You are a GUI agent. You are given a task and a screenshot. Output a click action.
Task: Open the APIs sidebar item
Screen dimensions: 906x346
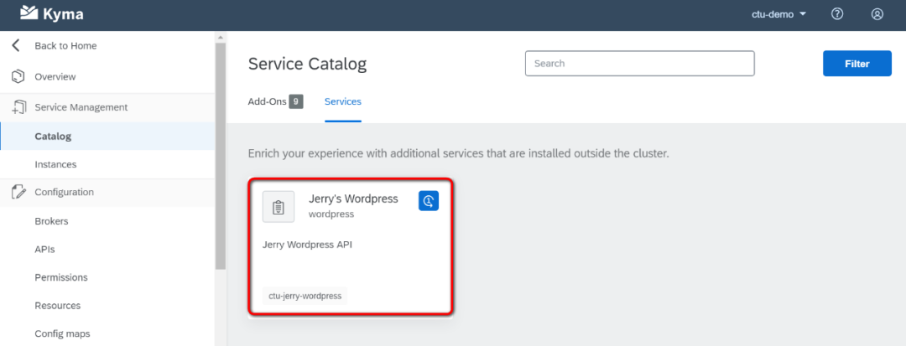click(45, 250)
